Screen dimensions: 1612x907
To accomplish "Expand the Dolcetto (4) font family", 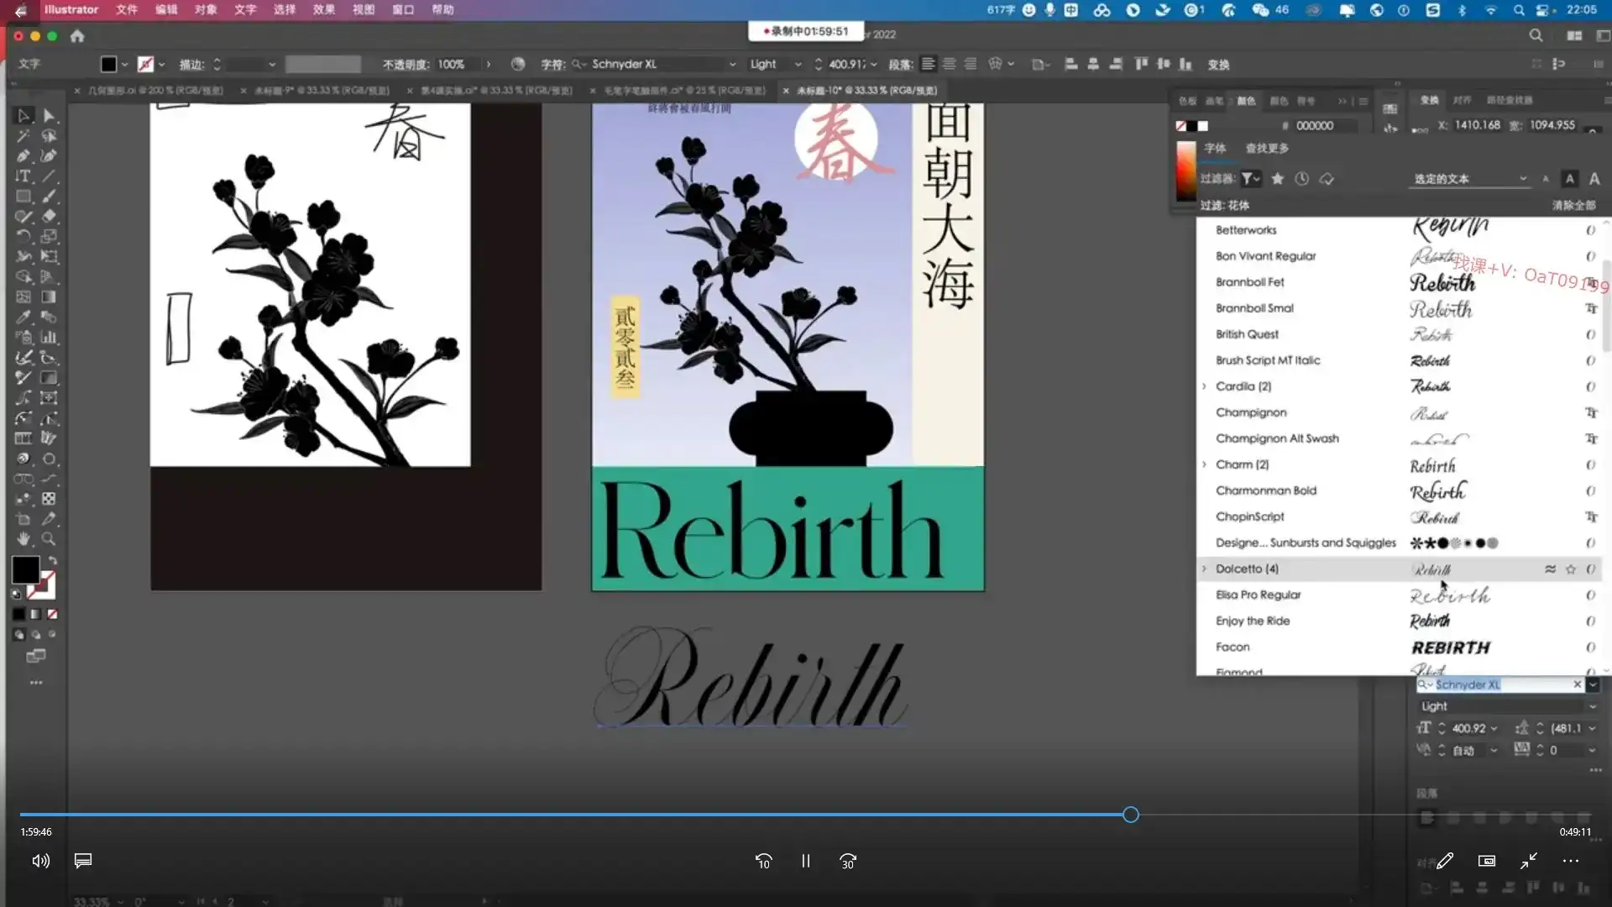I will pyautogui.click(x=1202, y=569).
